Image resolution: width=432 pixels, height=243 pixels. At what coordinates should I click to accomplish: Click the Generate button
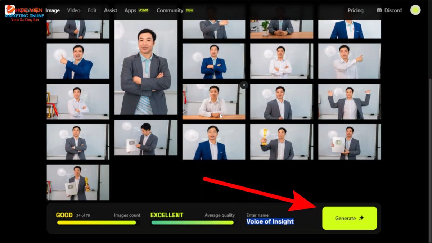tap(349, 218)
